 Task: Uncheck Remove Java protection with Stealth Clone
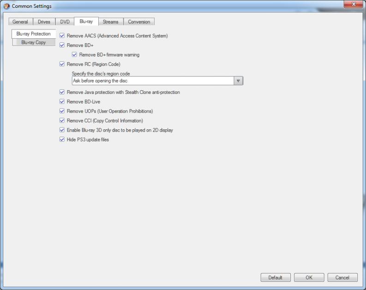62,92
